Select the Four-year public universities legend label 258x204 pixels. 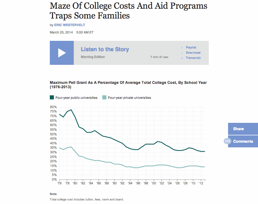coord(76,98)
